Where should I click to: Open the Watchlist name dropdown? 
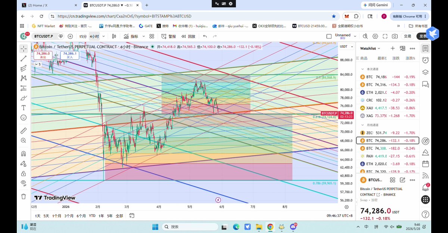370,48
